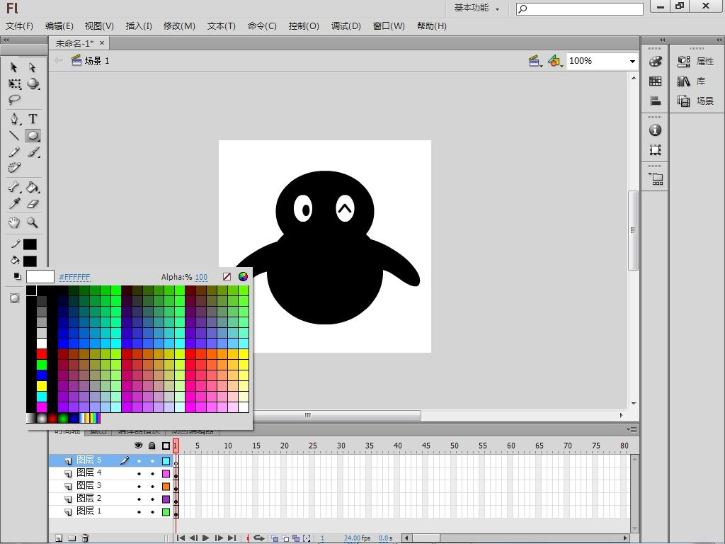Toggle the Loop playback button
The height and width of the screenshot is (544, 725).
(259, 538)
